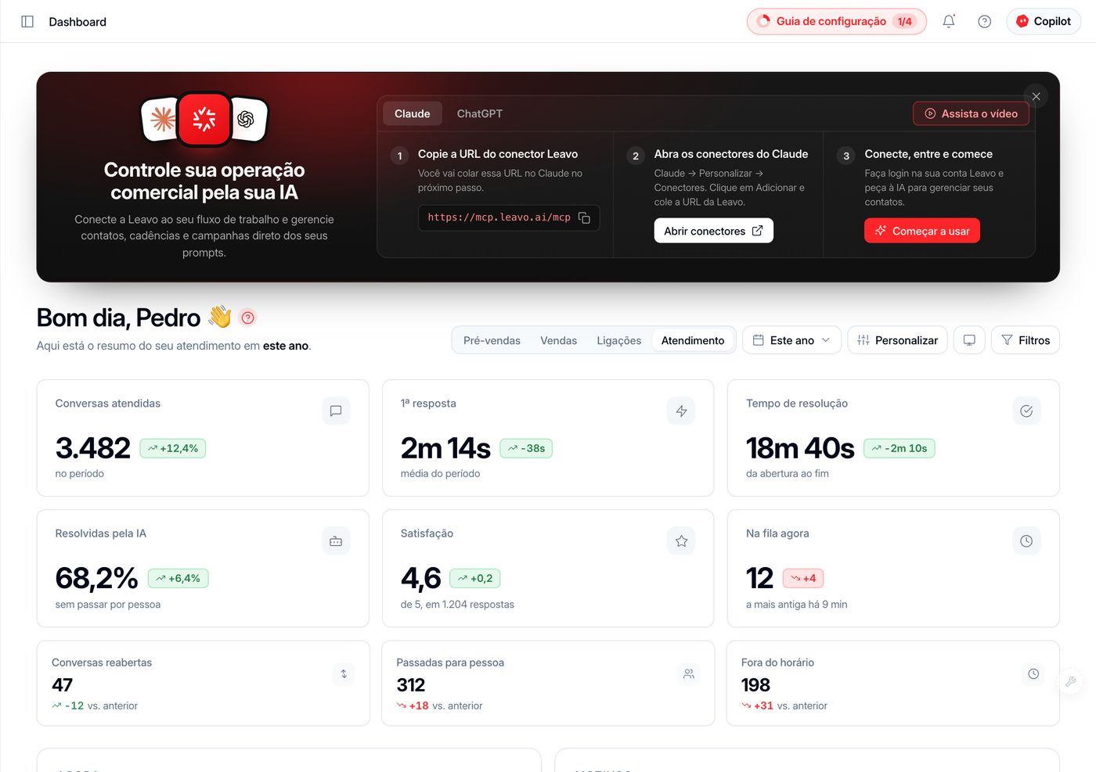Click the monitor display mode icon
The width and height of the screenshot is (1096, 772).
click(969, 340)
